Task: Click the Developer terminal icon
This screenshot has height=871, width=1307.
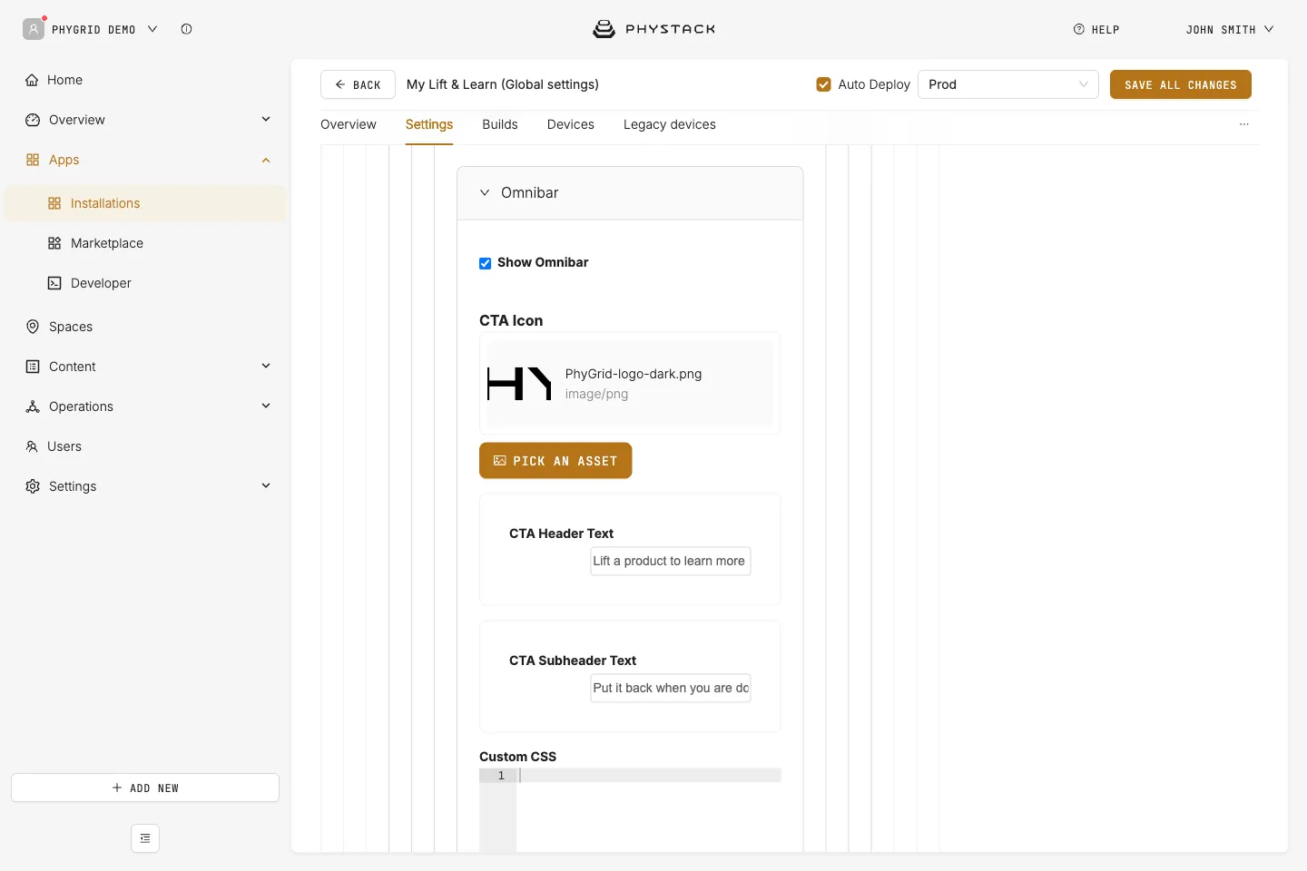Action: 54,283
